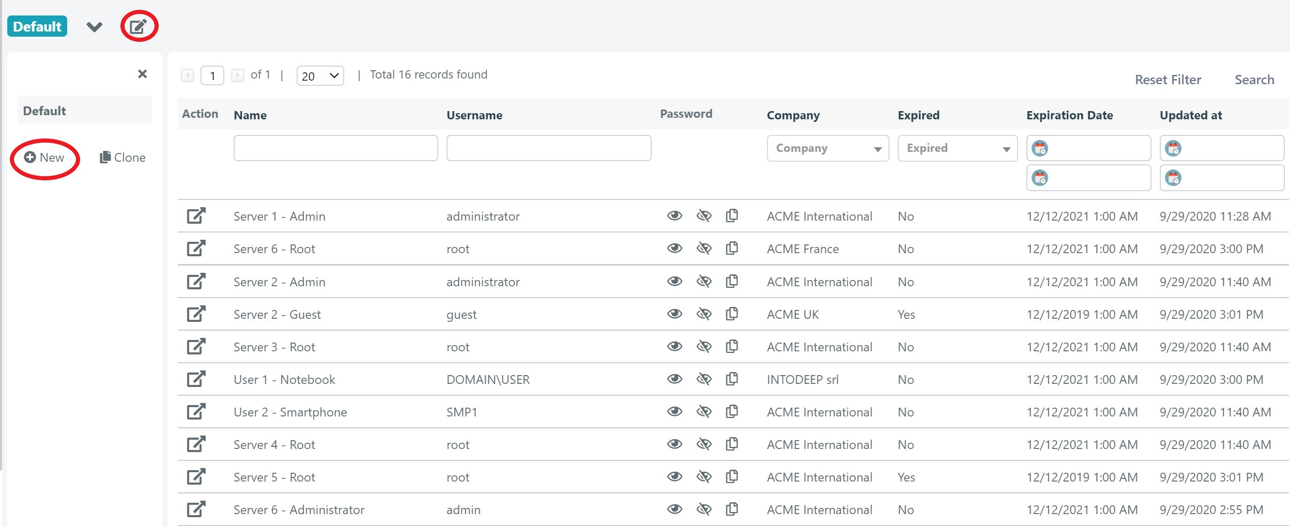Click Reset Filter
The width and height of the screenshot is (1290, 527).
point(1168,80)
